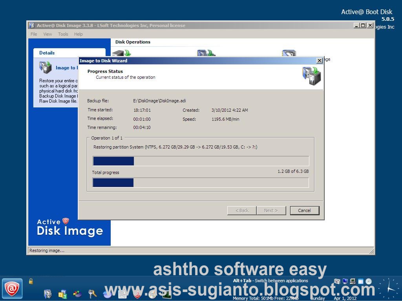Screen dimensions: 402x301
Task: Launch the yellow-blue boxes taskbar icon
Action: (x=62, y=294)
